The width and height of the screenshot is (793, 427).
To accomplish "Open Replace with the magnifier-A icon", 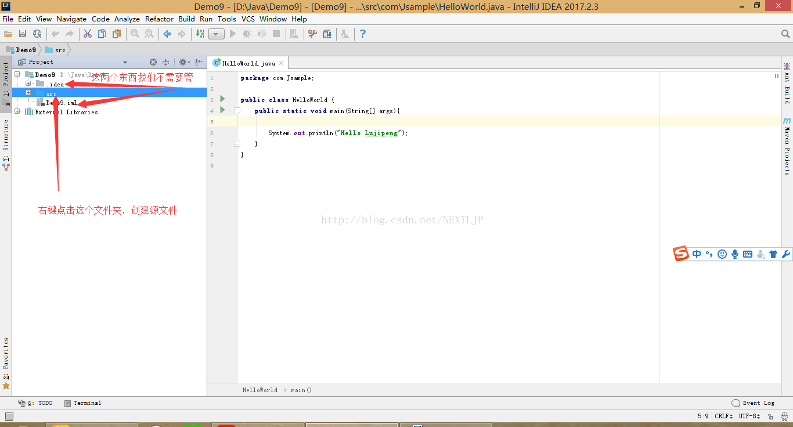I will click(x=149, y=34).
